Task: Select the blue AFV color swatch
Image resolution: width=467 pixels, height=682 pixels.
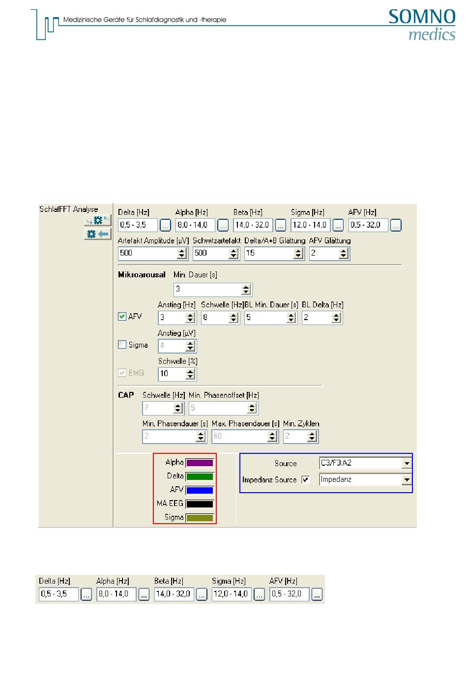Action: point(200,490)
